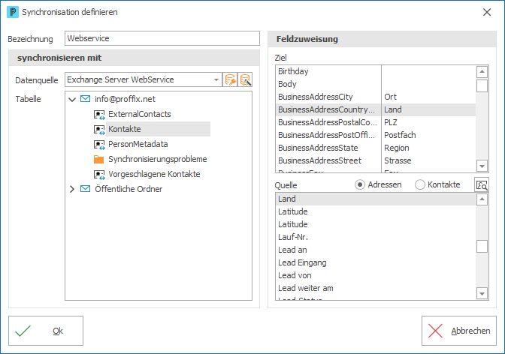Click the Proffix app icon in the title bar
Image resolution: width=505 pixels, height=354 pixels.
click(13, 12)
